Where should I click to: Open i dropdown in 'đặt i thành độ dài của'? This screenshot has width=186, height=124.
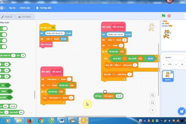(48, 85)
